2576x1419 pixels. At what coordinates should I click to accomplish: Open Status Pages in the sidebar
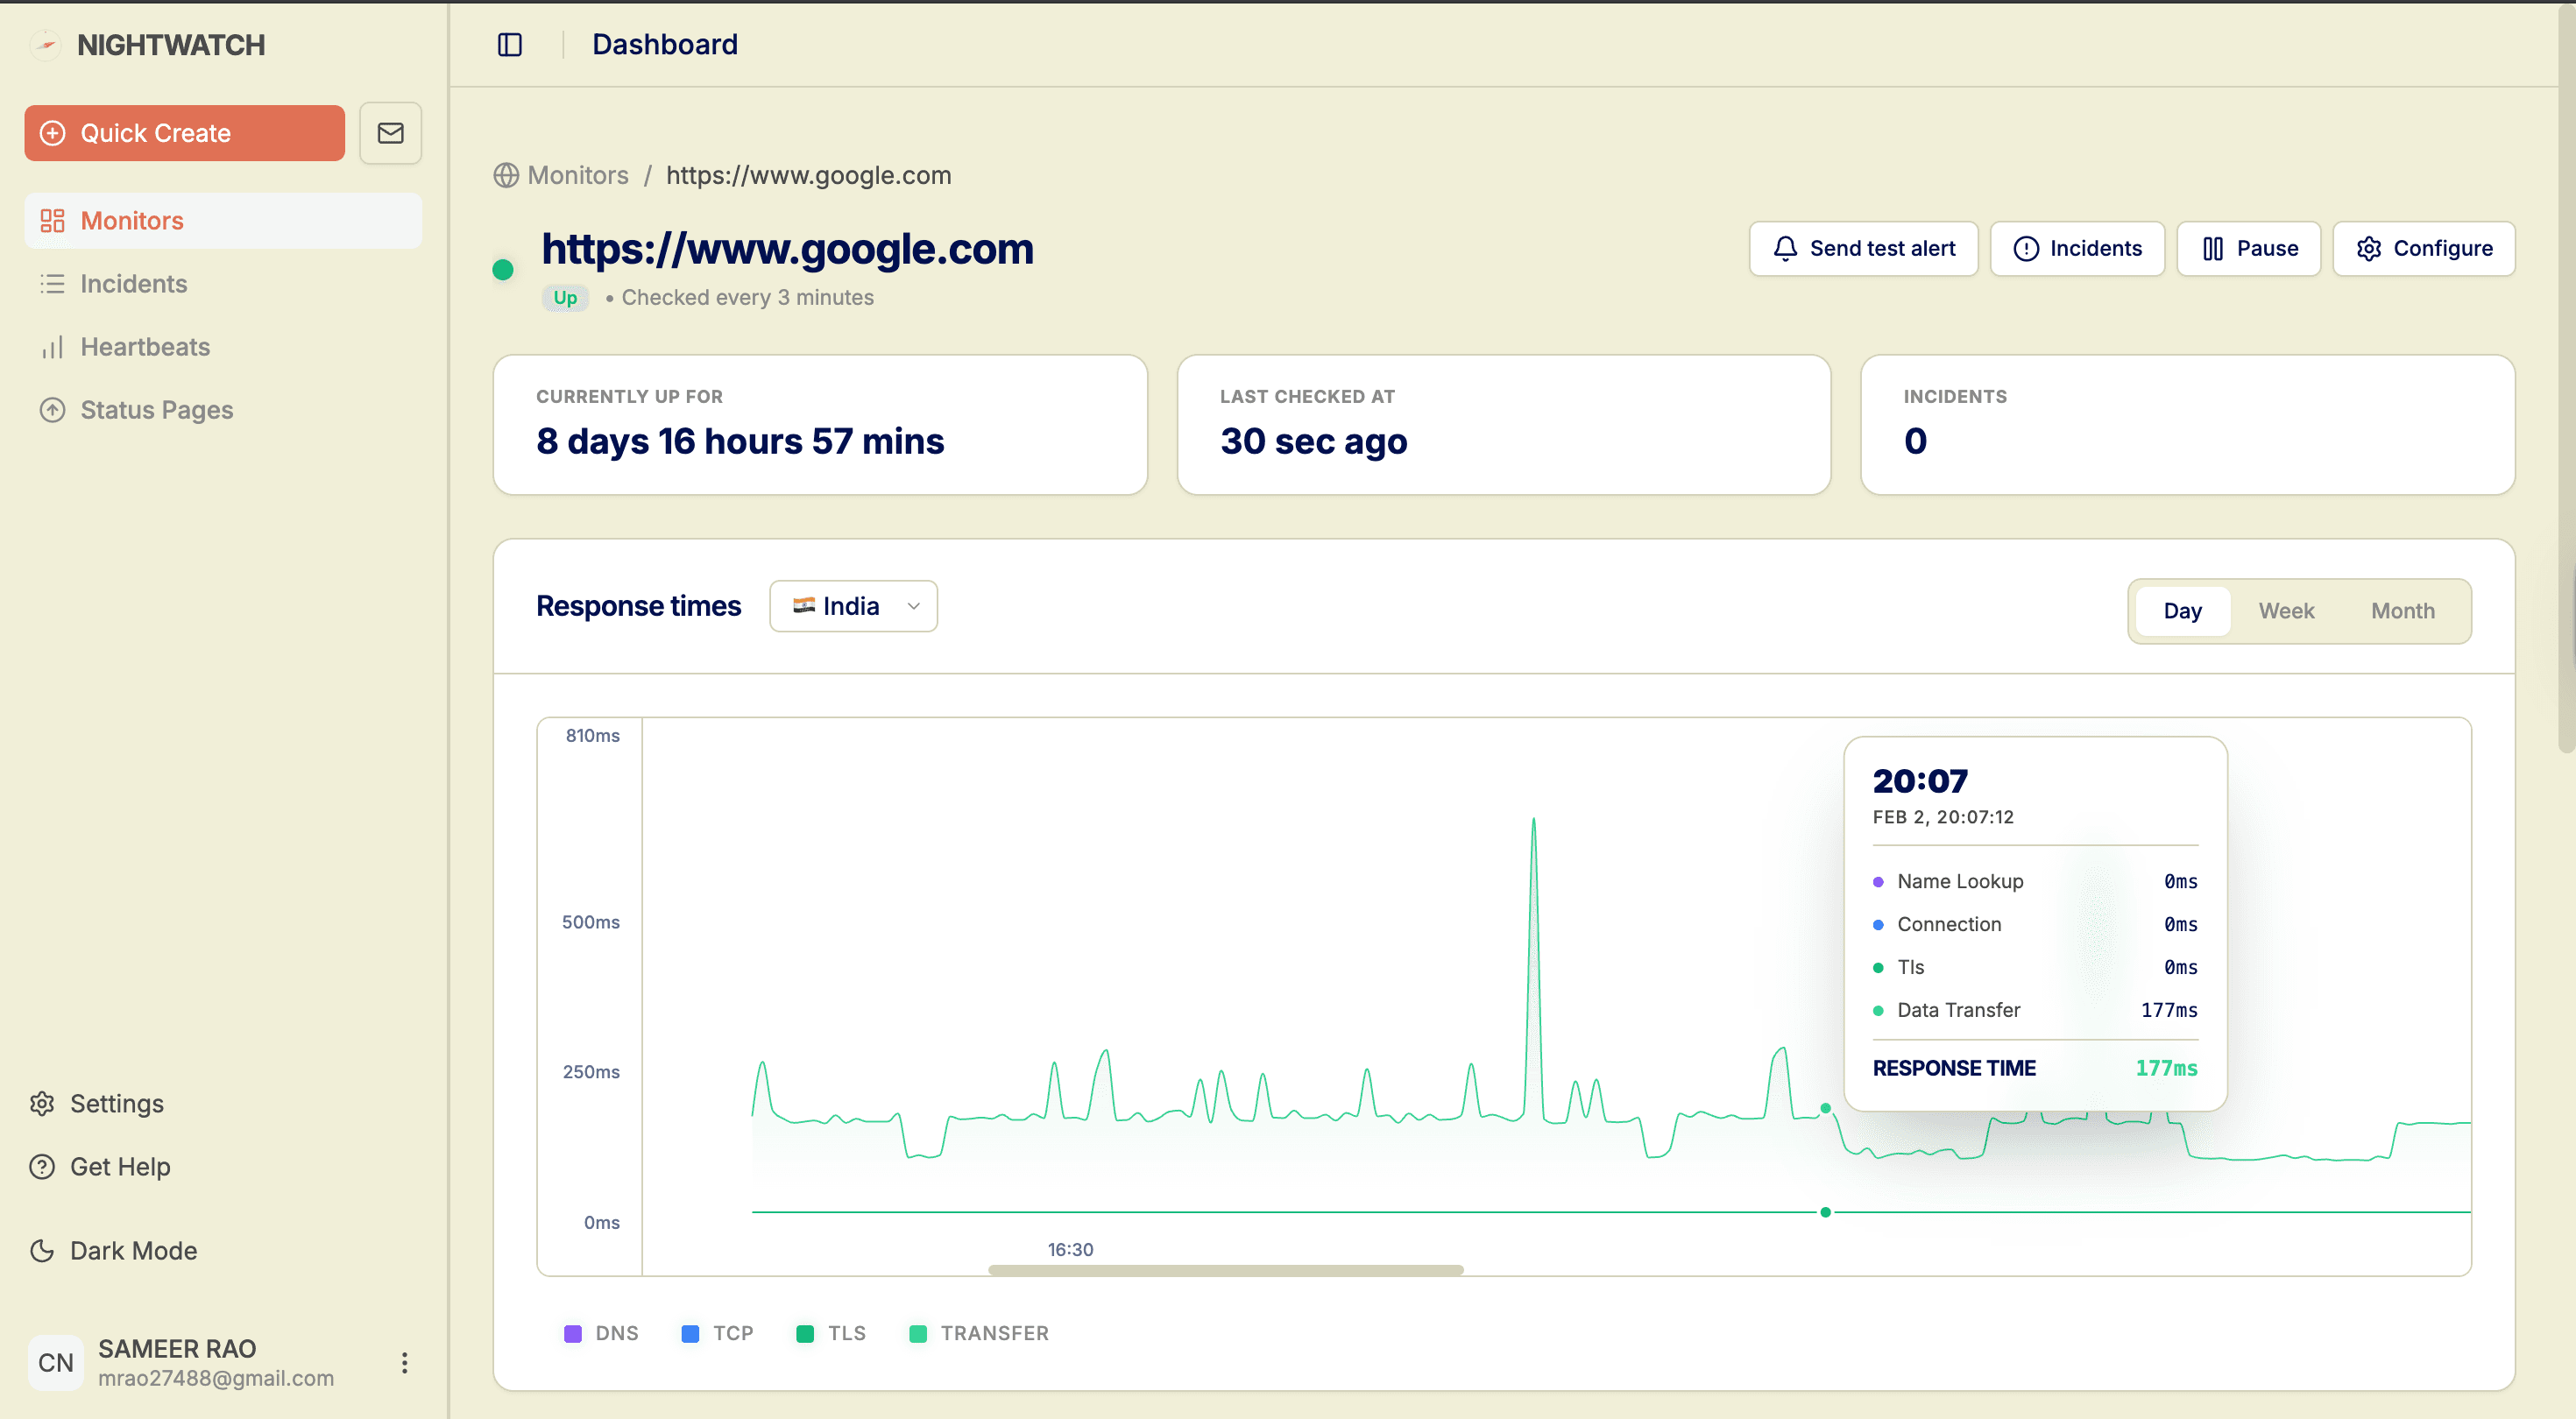[156, 410]
